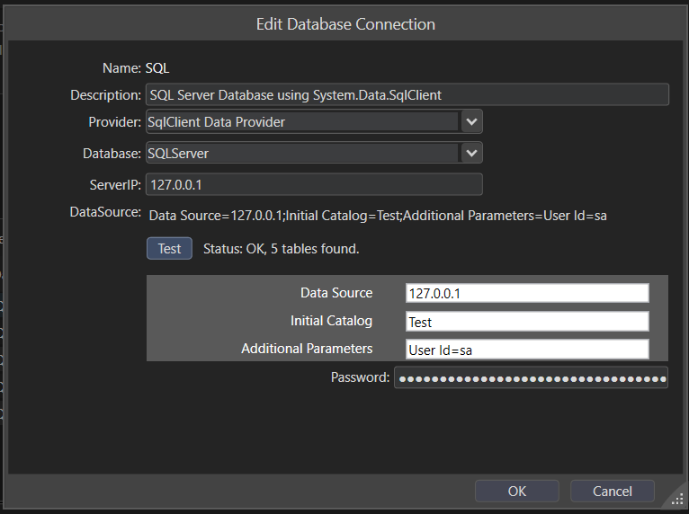The width and height of the screenshot is (689, 514).
Task: Select the DataSource connection string text
Action: 378,216
